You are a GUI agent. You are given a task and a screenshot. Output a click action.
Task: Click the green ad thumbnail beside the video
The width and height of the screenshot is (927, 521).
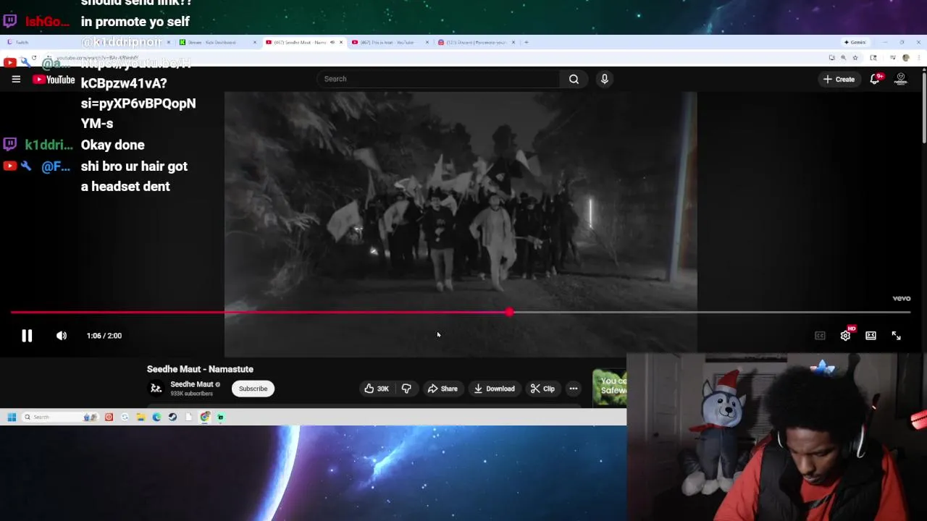pyautogui.click(x=610, y=387)
